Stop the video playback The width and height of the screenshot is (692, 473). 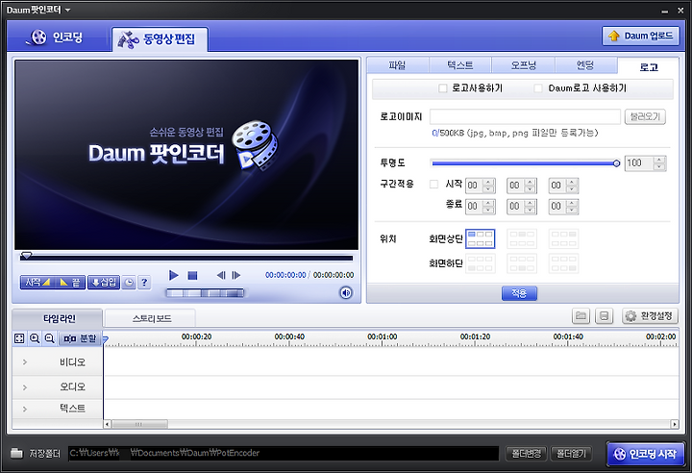(x=192, y=276)
